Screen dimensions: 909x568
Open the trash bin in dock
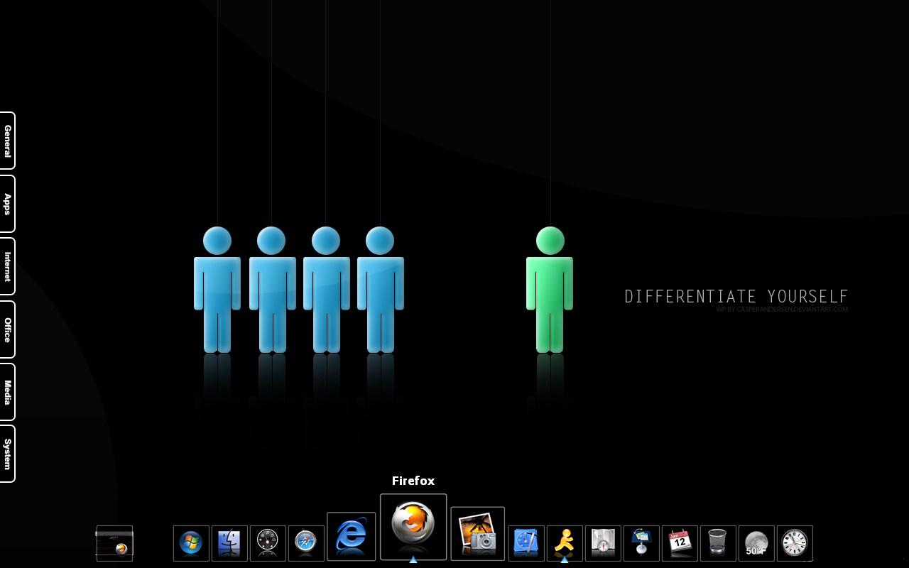[718, 543]
